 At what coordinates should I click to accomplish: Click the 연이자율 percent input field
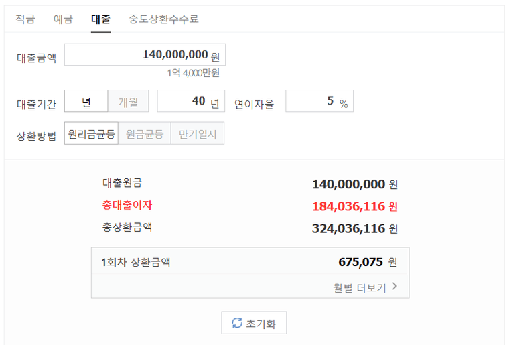point(319,101)
